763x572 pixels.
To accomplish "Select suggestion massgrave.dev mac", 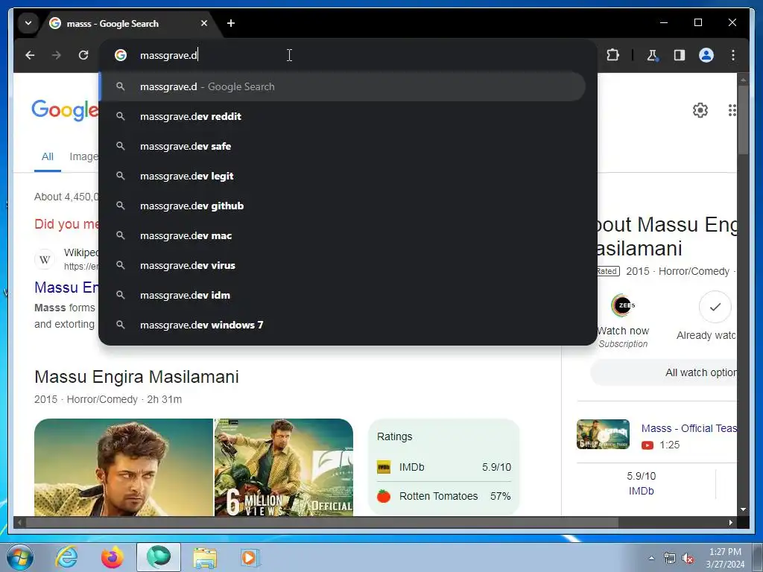I will tap(343, 235).
